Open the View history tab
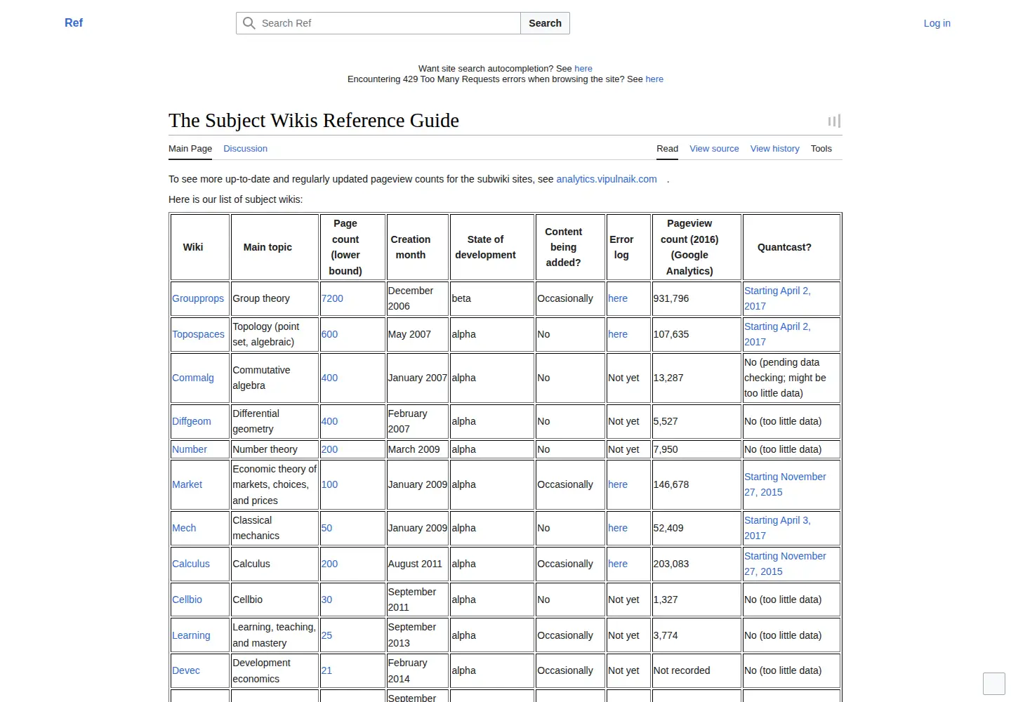The width and height of the screenshot is (1011, 702). (774, 149)
